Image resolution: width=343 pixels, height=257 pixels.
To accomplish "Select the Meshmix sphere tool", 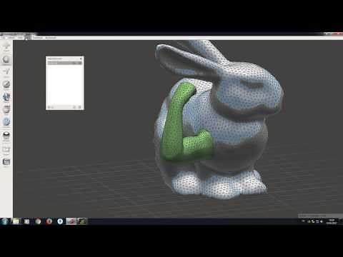I will [x=6, y=60].
